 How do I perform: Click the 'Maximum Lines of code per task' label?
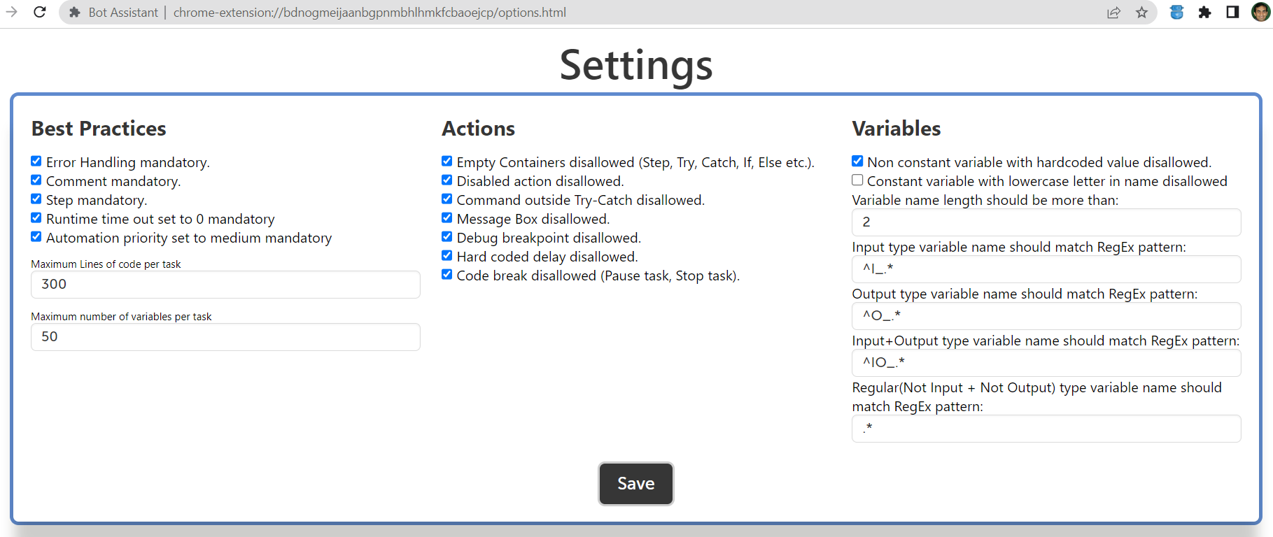(x=106, y=264)
